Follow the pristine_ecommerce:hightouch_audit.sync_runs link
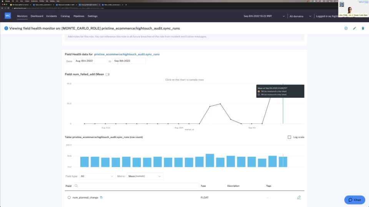The width and height of the screenshot is (369, 207). click(127, 54)
